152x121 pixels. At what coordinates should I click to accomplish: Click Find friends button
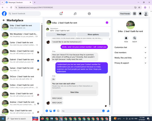[125, 14]
